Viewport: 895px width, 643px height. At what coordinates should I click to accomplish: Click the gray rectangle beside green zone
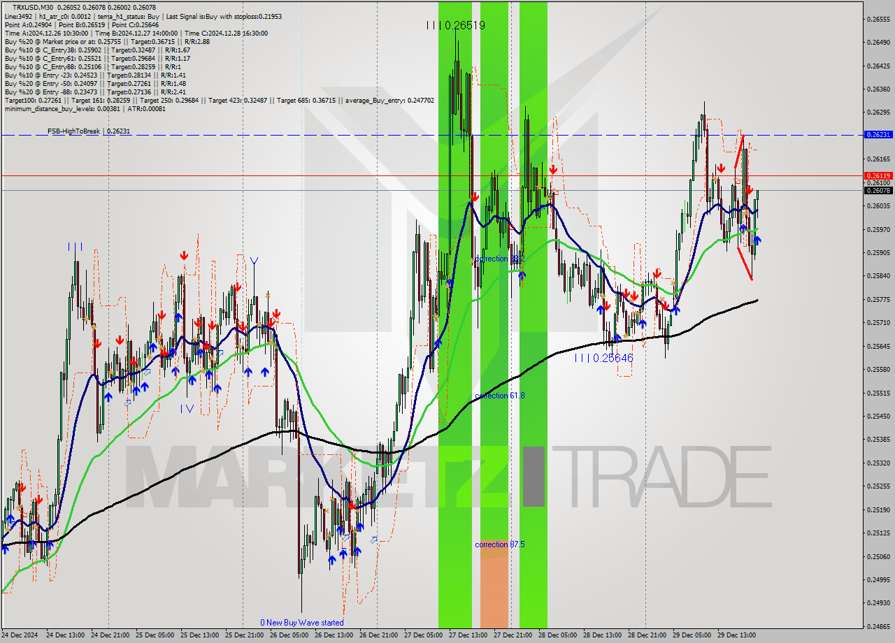click(534, 477)
